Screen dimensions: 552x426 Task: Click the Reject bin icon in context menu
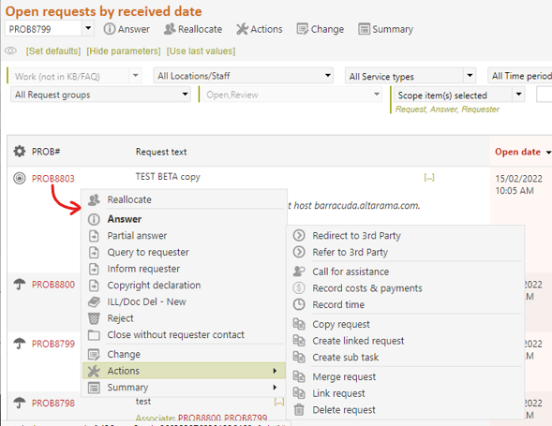(x=94, y=318)
